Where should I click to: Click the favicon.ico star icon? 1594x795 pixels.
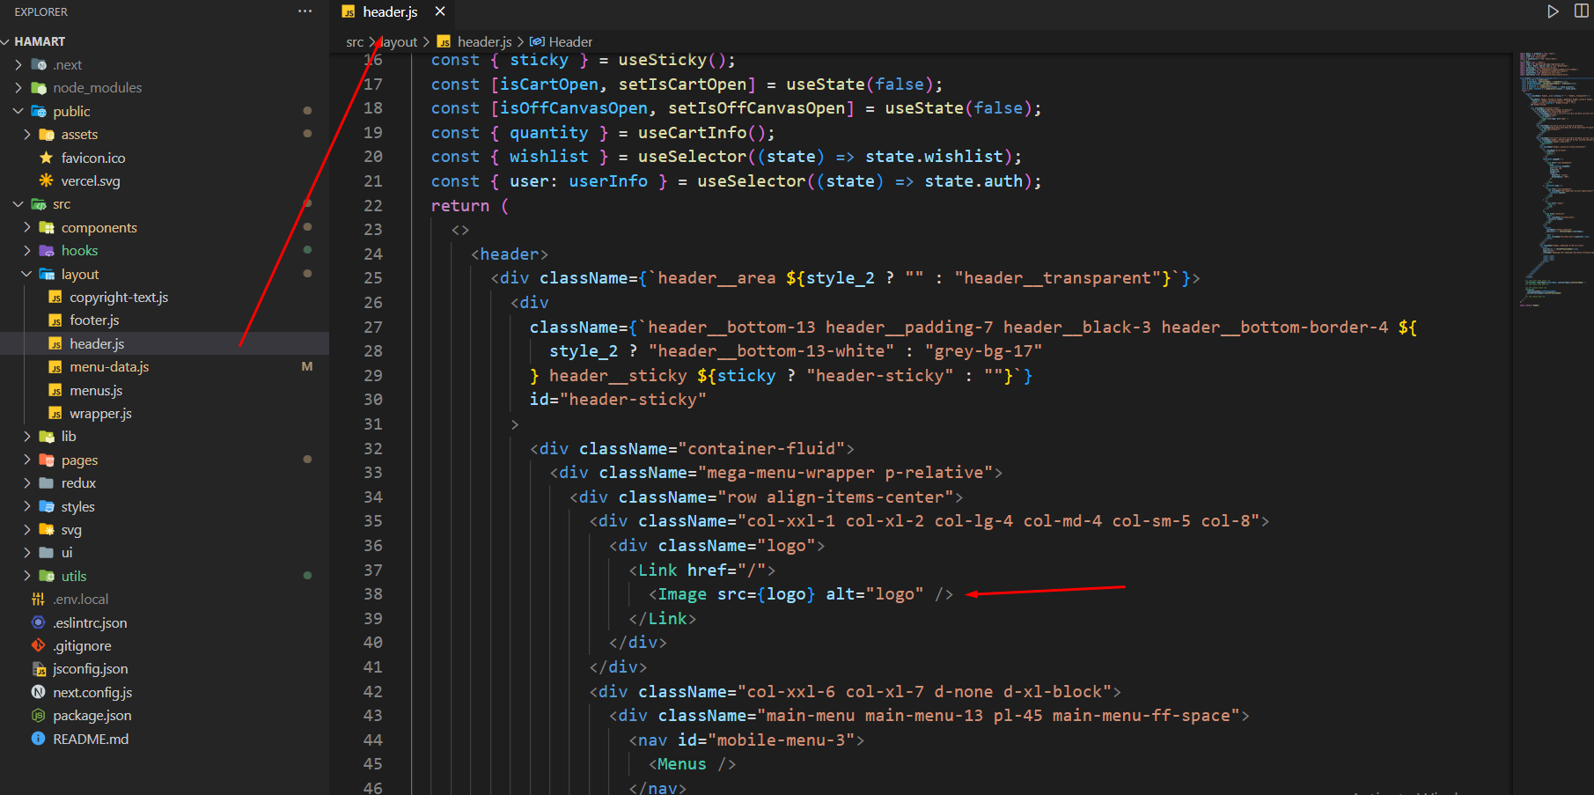tap(47, 158)
